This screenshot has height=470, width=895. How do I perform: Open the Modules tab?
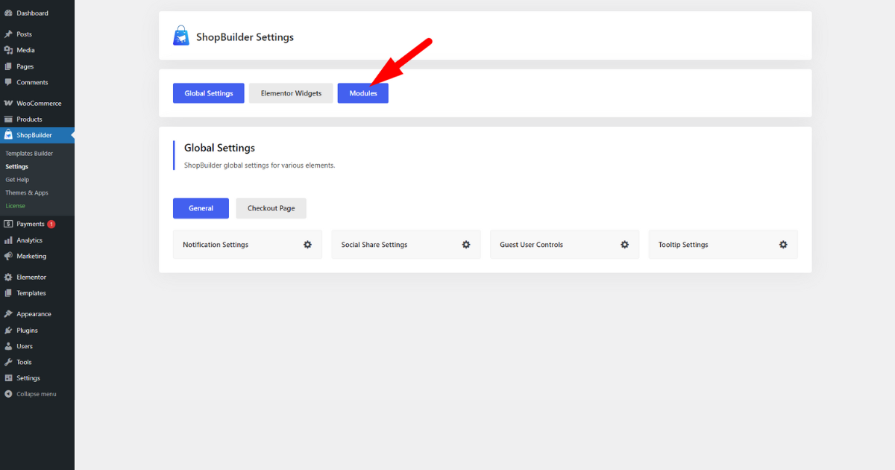[363, 93]
